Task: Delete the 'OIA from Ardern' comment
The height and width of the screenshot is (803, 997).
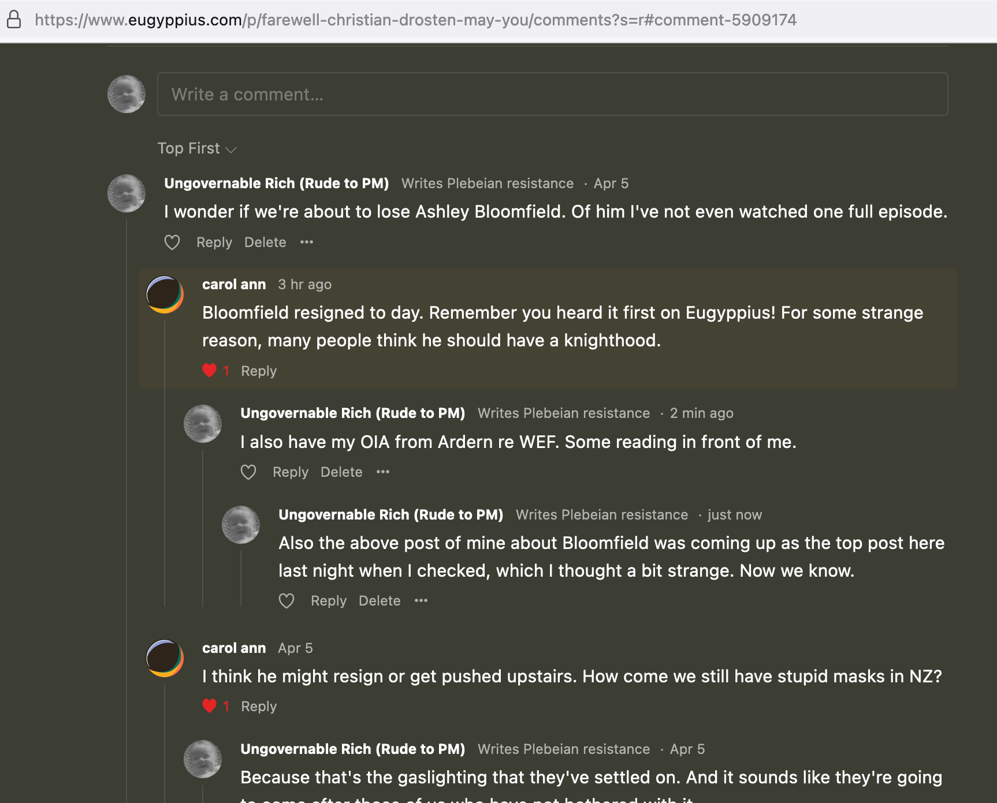Action: point(341,472)
